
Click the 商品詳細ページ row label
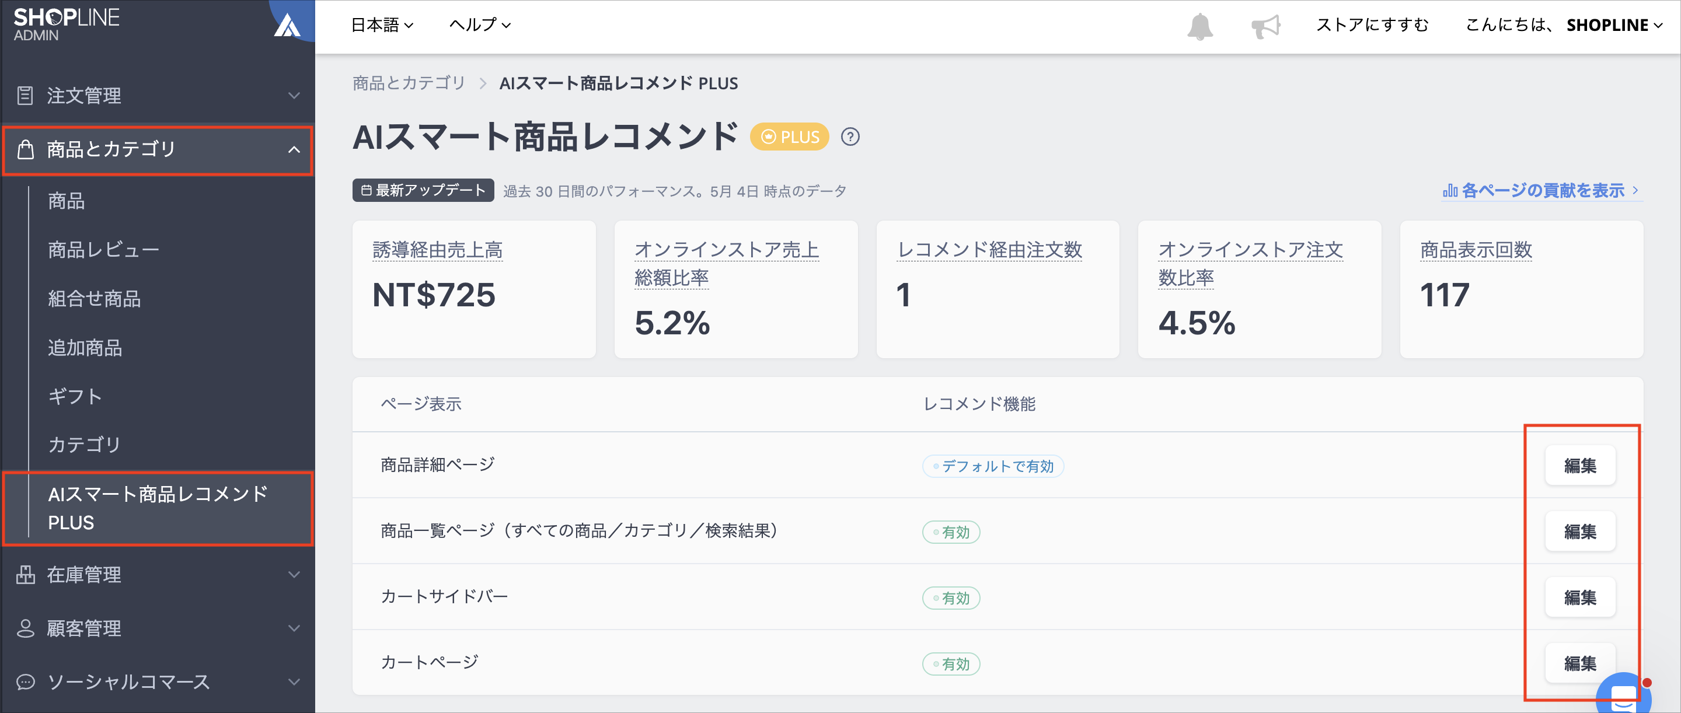(x=438, y=465)
